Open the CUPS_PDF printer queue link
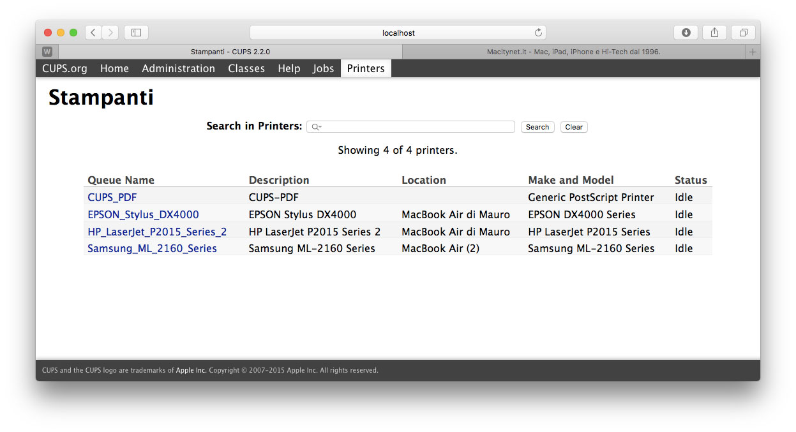 coord(112,197)
